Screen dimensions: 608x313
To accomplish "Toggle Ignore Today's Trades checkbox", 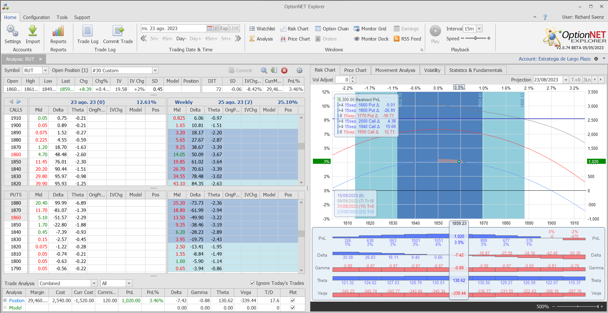I will pyautogui.click(x=252, y=283).
